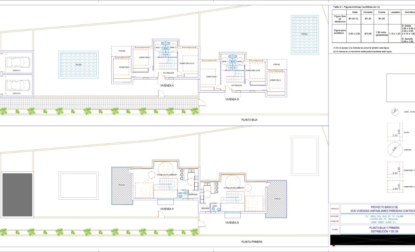The image size is (415, 252).
Task: Click the red PLANO label box
Action: (335, 230)
